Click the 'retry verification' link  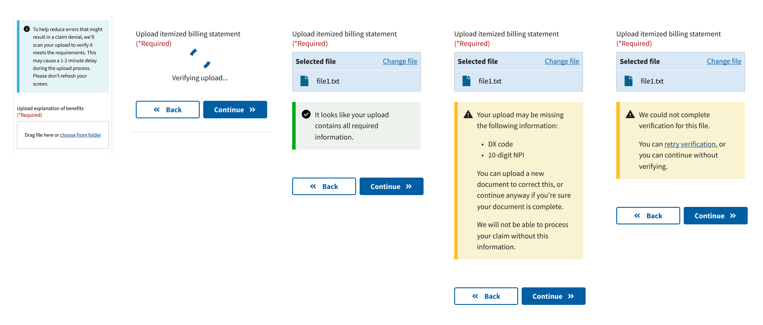689,144
